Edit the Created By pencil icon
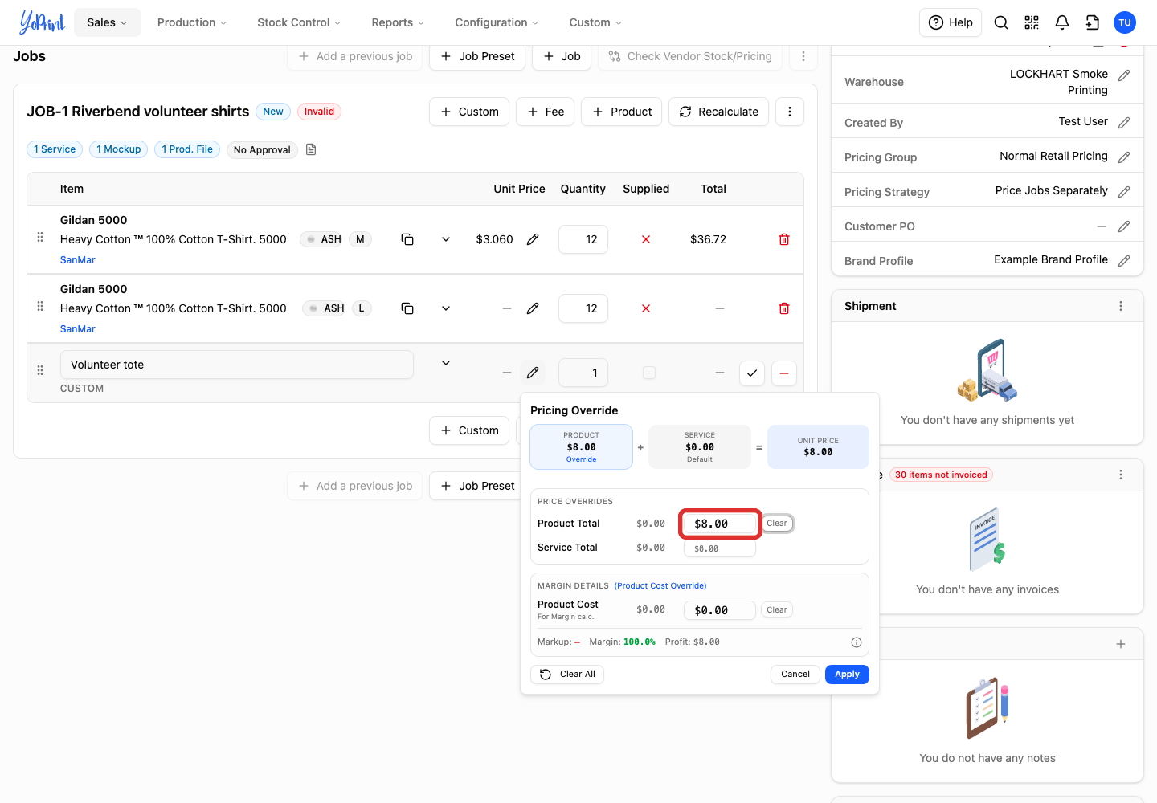 click(x=1124, y=123)
